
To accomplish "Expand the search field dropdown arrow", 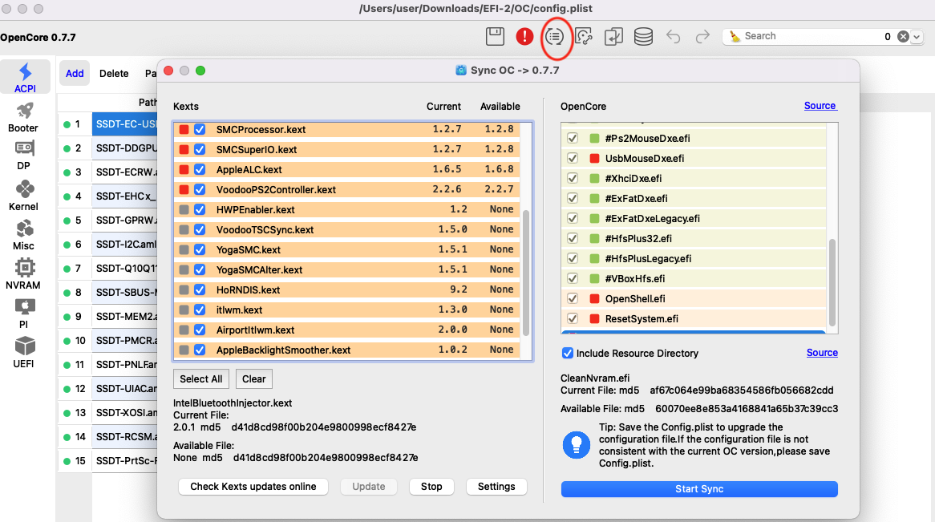I will point(917,36).
